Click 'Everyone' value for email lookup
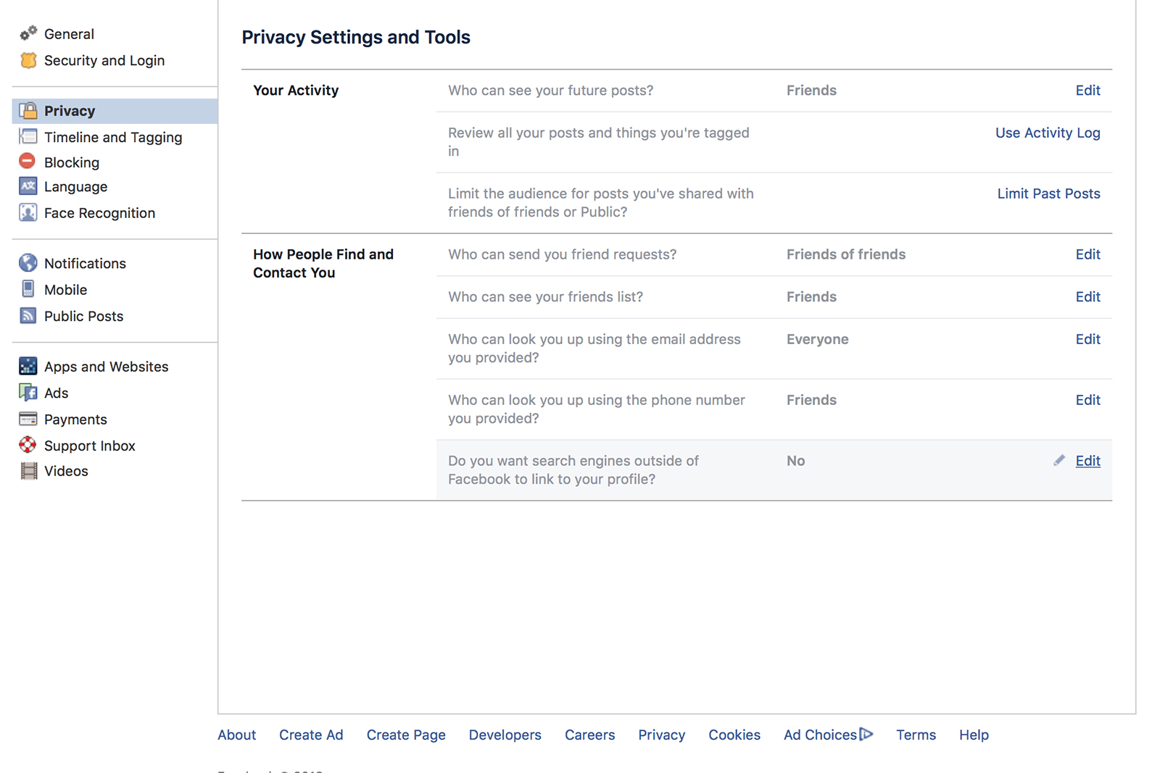Screen dimensions: 1160x773 (817, 339)
